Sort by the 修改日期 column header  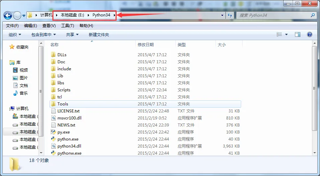[146, 45]
